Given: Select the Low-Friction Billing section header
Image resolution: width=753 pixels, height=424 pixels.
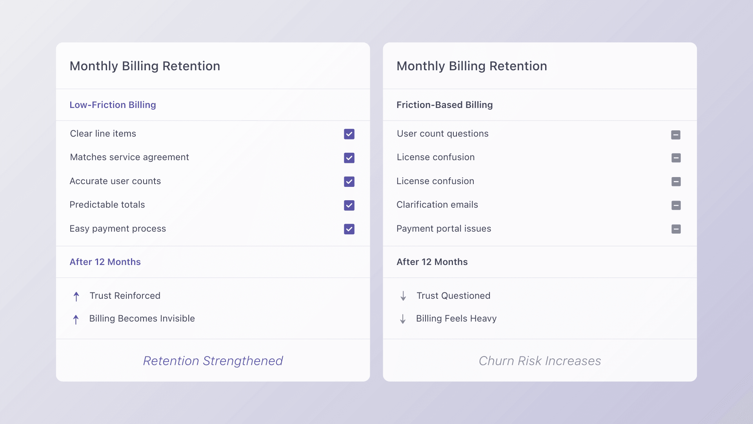Looking at the screenshot, I should click(x=113, y=105).
